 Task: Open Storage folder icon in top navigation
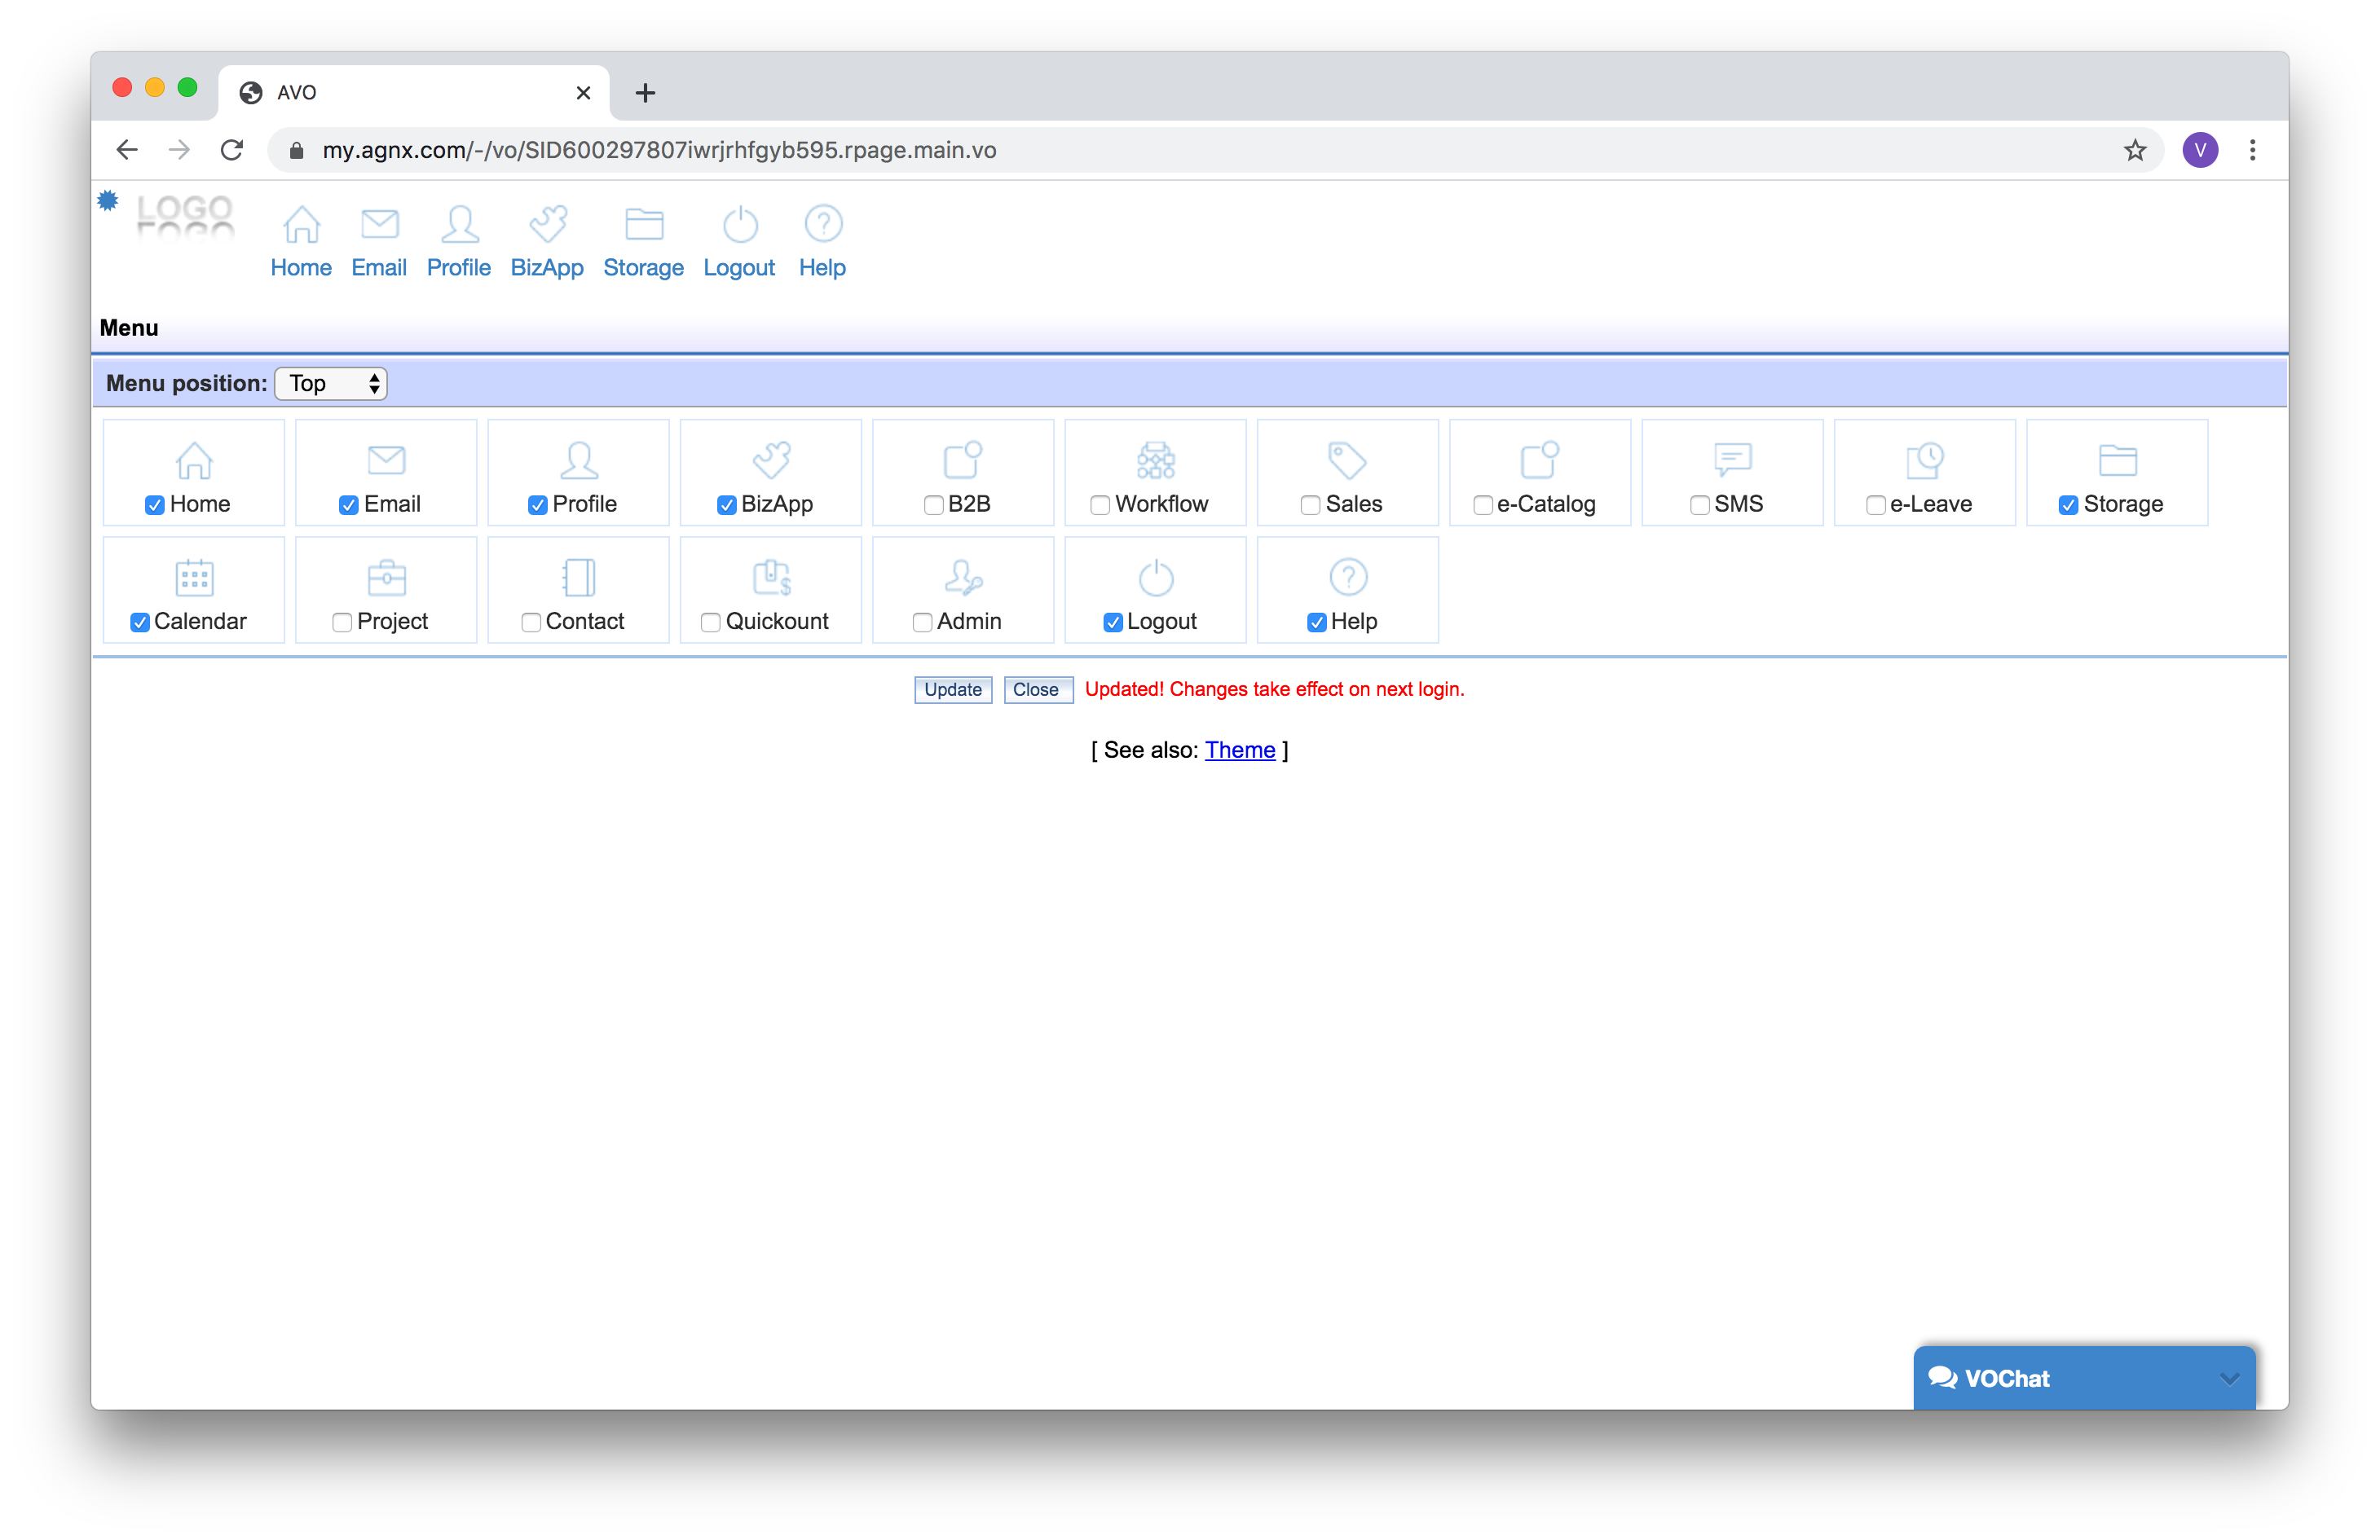[644, 225]
